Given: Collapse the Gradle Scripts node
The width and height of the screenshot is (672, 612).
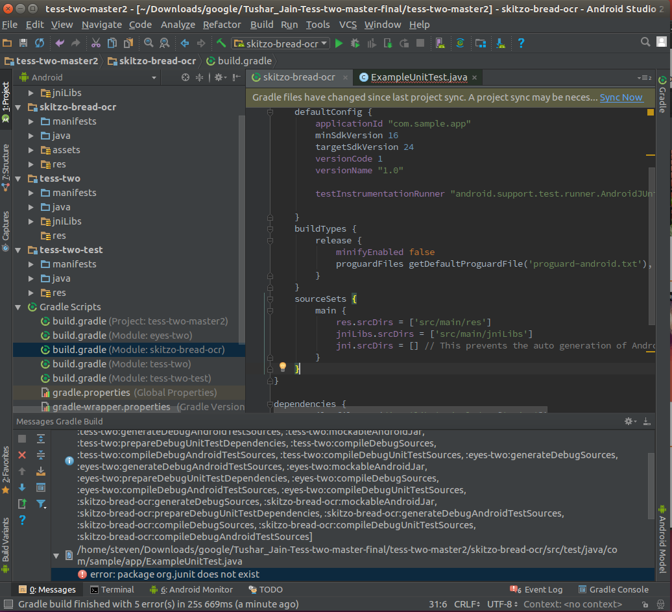Looking at the screenshot, I should (x=18, y=307).
